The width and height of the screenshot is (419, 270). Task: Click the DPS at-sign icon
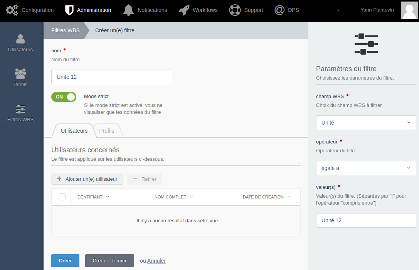[x=279, y=10]
